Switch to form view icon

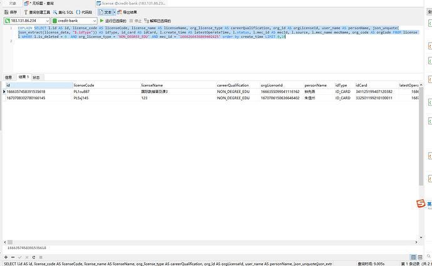coord(420,257)
